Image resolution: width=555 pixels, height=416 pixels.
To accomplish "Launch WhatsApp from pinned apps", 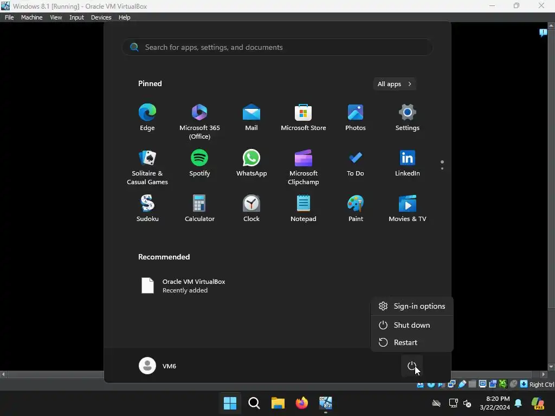I will [x=251, y=163].
